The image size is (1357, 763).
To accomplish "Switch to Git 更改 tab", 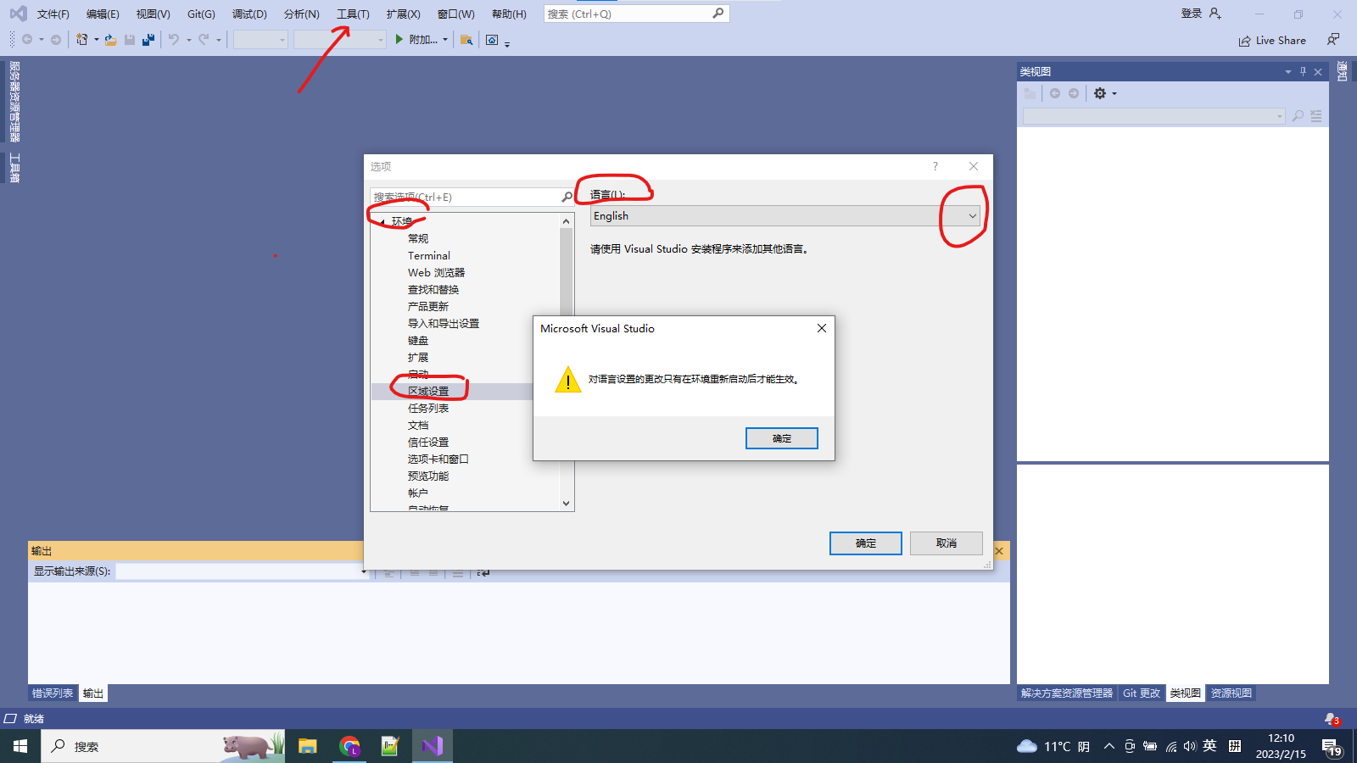I will [1142, 693].
